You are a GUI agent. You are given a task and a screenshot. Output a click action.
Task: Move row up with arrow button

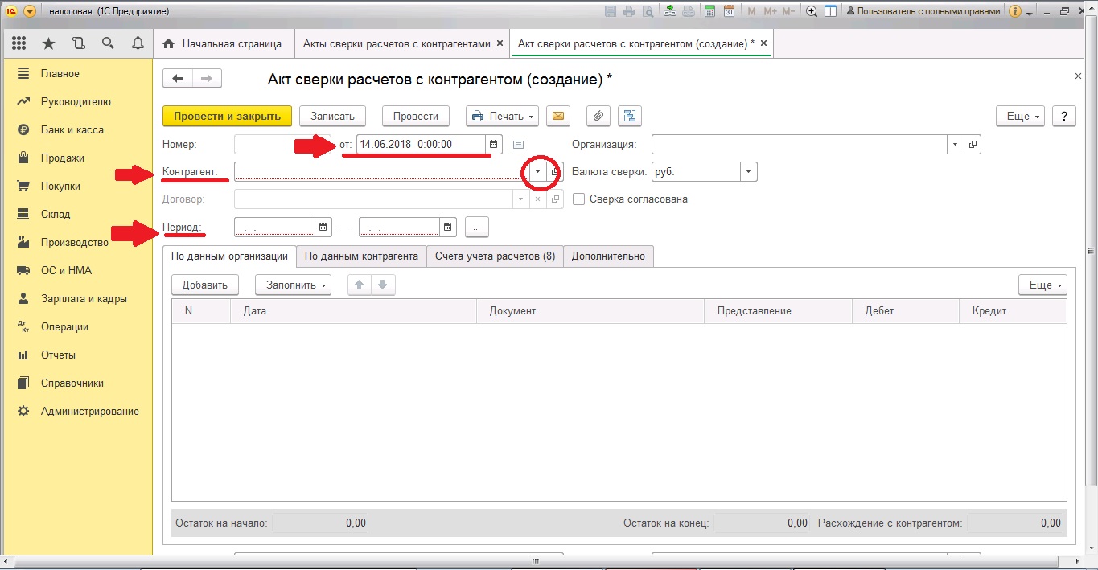(360, 285)
